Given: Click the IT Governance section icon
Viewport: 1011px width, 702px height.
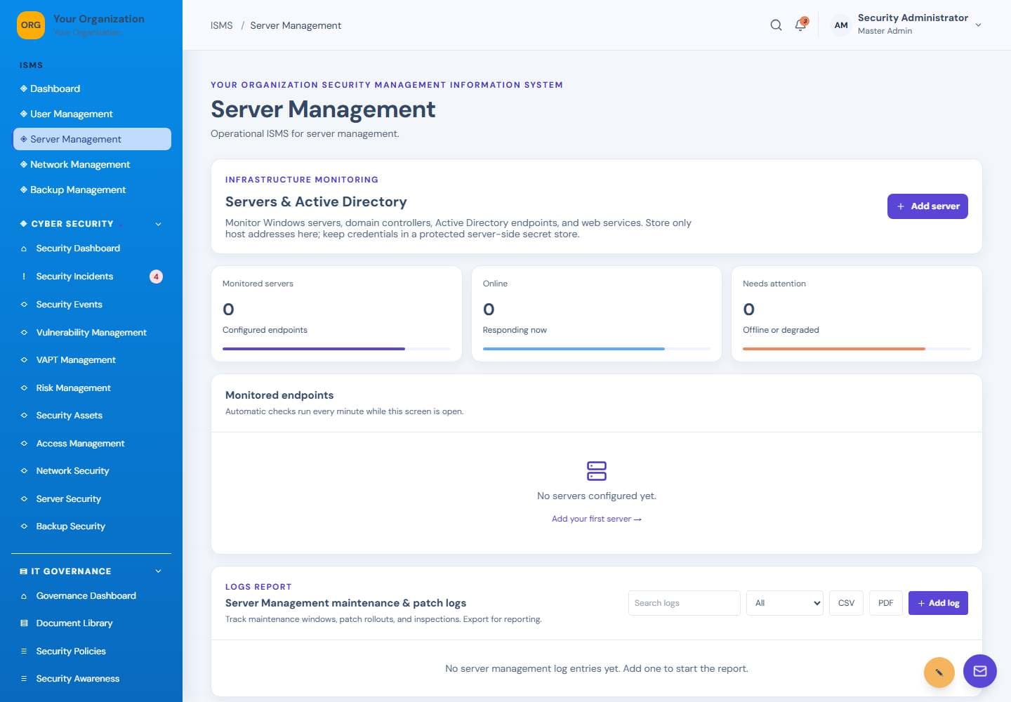Looking at the screenshot, I should pyautogui.click(x=24, y=571).
